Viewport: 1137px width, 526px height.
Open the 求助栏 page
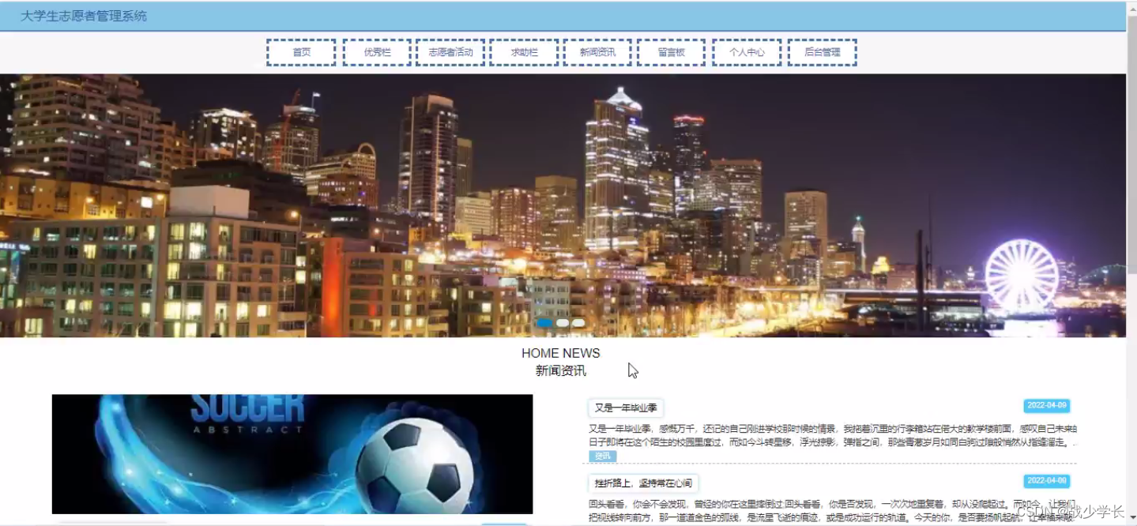pos(523,51)
